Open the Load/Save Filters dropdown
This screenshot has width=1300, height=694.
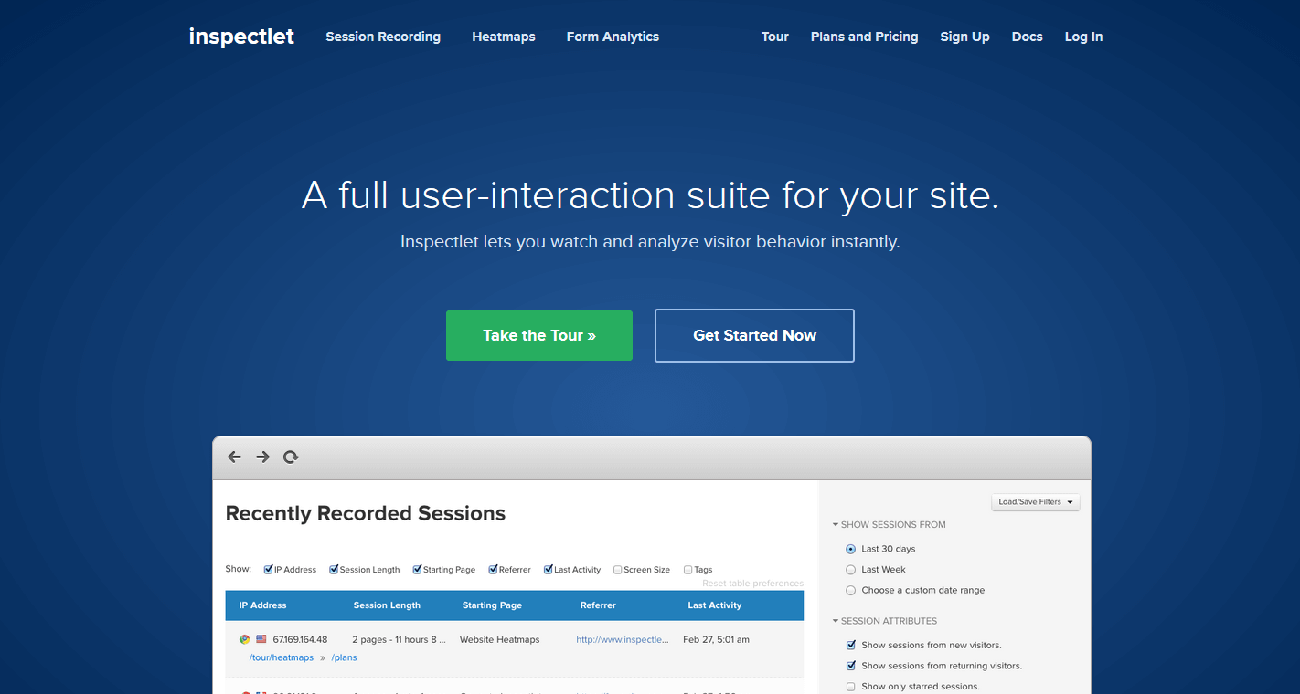click(1036, 502)
